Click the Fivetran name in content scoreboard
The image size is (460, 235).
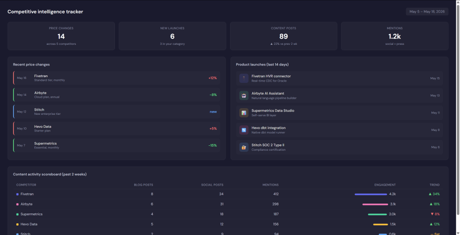[x=27, y=194]
